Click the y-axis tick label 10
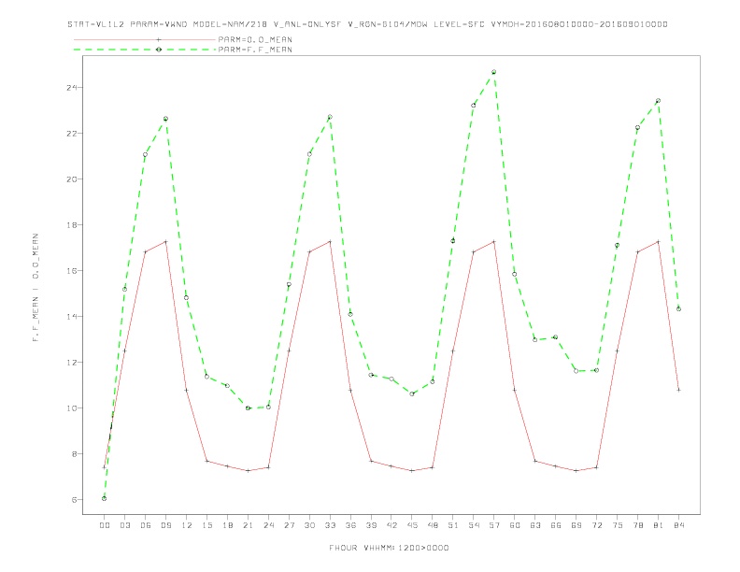This screenshot has height=572, width=740. pos(72,408)
